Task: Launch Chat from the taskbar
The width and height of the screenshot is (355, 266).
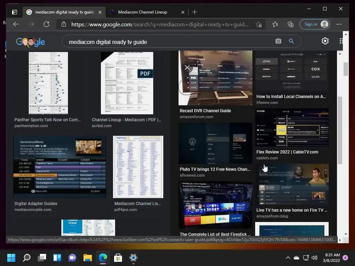Action: (x=72, y=258)
